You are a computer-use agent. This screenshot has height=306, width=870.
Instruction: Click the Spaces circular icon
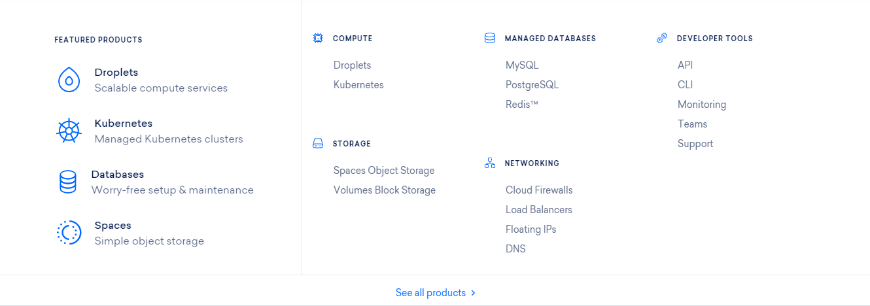[69, 233]
